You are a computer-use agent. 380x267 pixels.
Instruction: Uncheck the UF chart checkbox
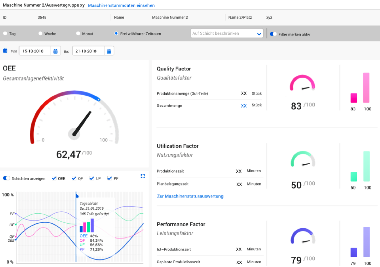[92, 178]
